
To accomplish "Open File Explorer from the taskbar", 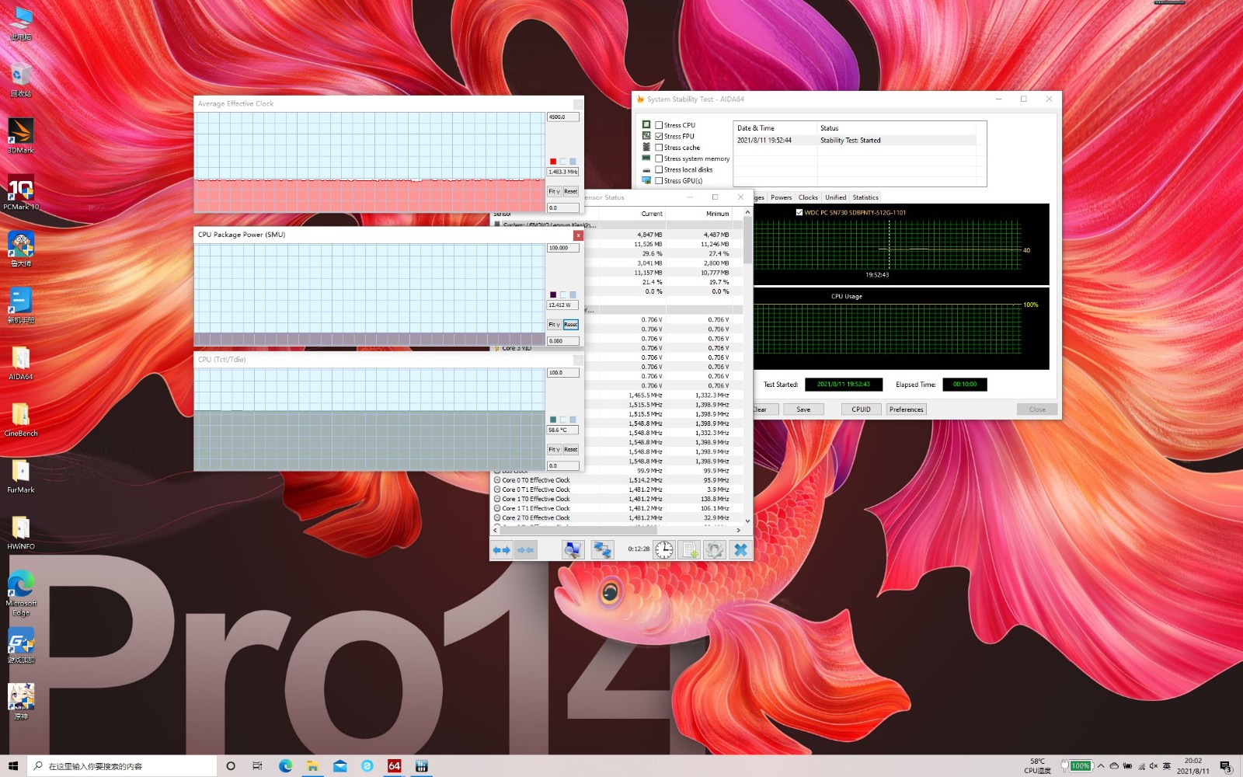I will [x=312, y=766].
